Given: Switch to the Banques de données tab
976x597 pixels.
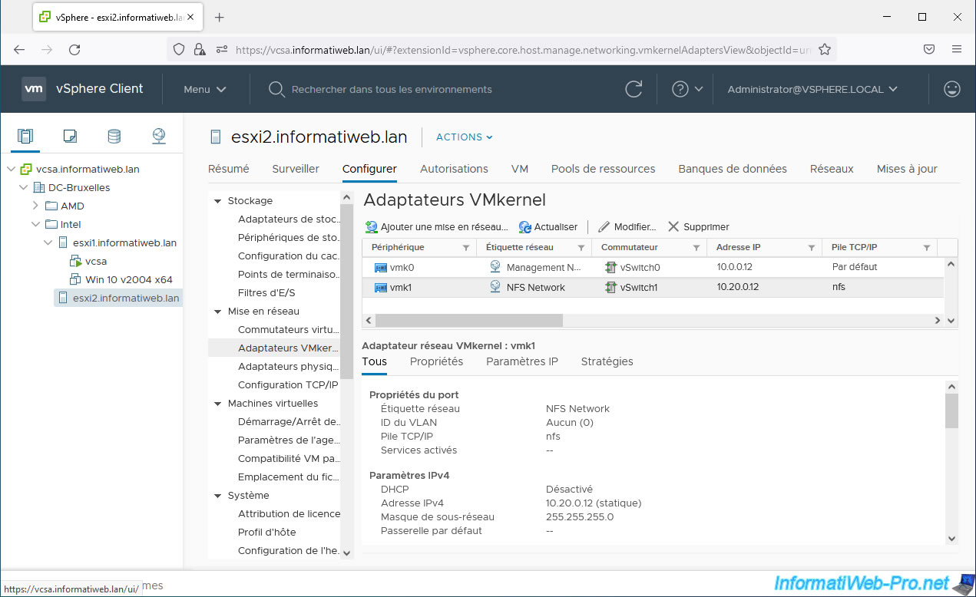Looking at the screenshot, I should (733, 169).
